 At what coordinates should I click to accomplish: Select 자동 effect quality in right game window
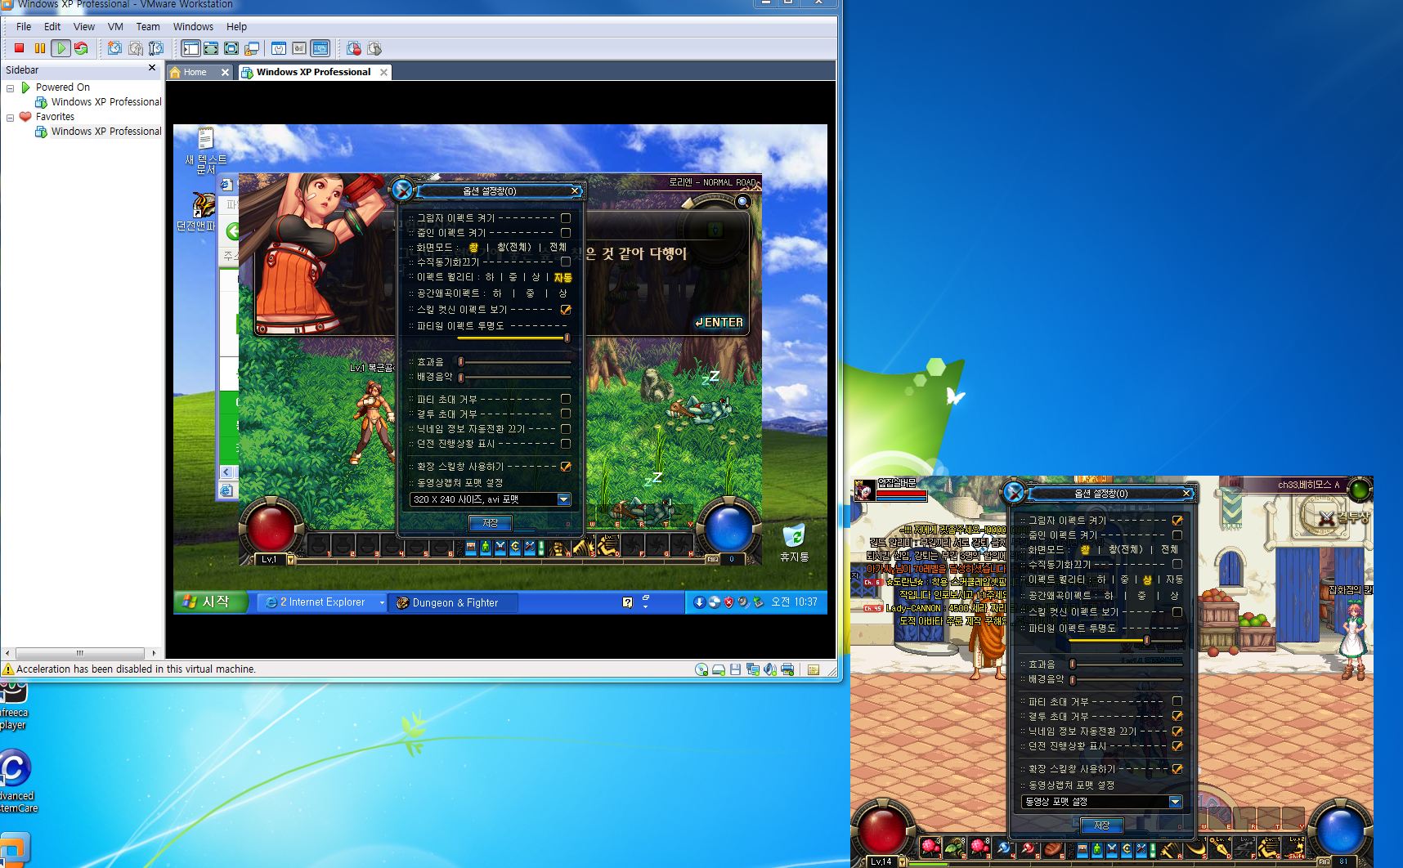pos(1175,579)
